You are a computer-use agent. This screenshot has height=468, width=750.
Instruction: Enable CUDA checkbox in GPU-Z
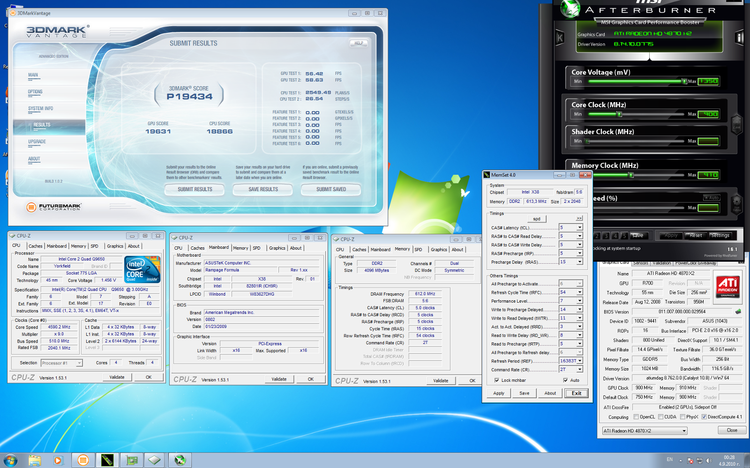661,417
